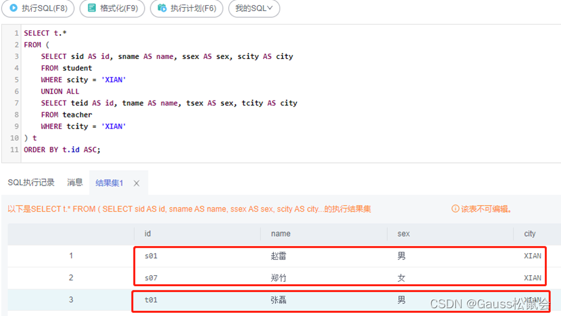Viewport: 561px width, 316px height.
Task: Click the WHERE scity = 'XIAN' line
Action: pyautogui.click(x=84, y=80)
